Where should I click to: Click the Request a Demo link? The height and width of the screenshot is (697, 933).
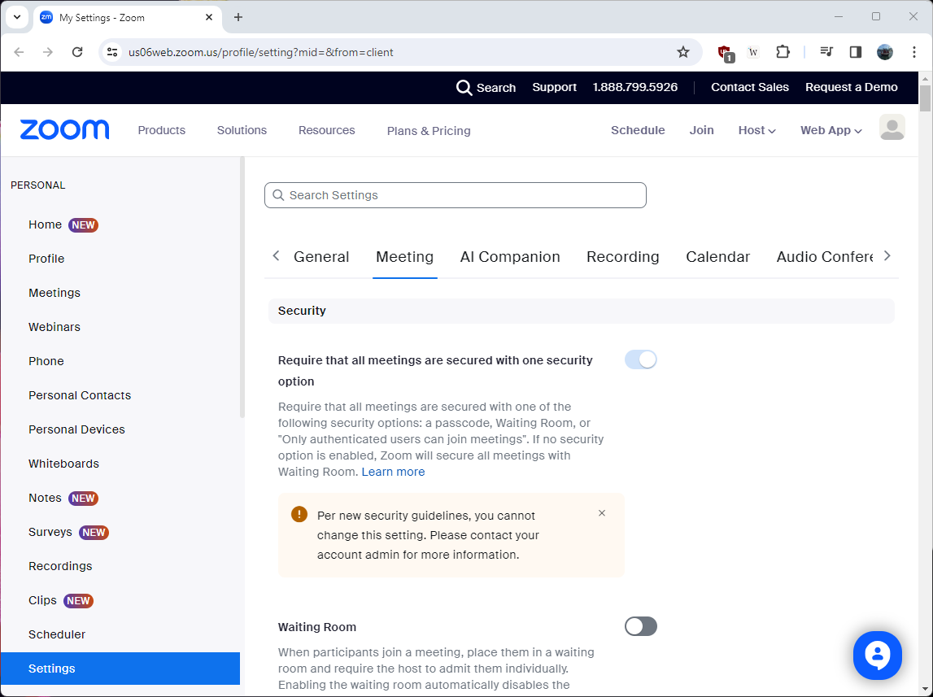tap(851, 87)
